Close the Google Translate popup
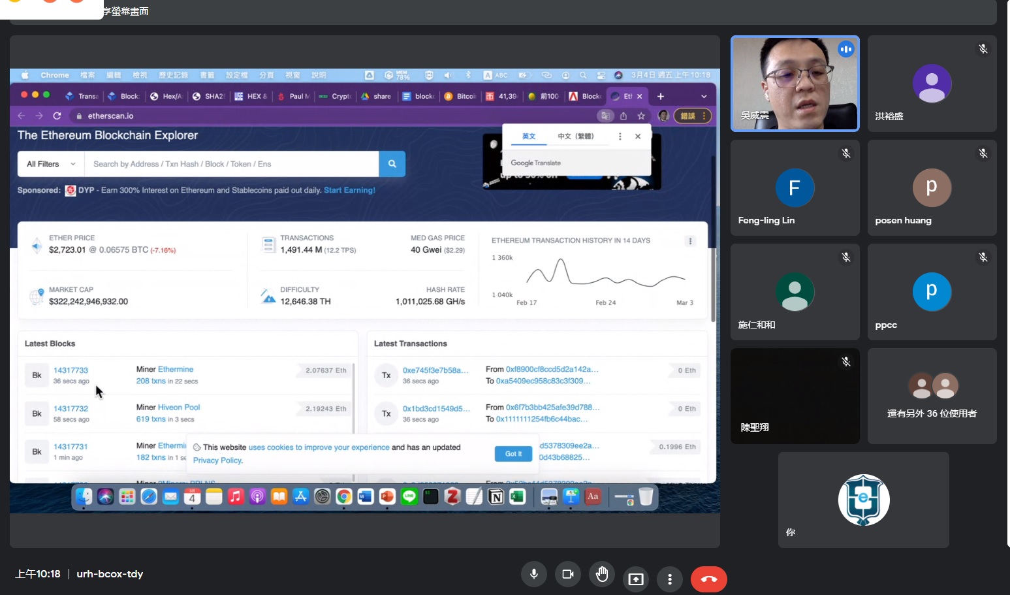Image resolution: width=1010 pixels, height=595 pixels. click(x=638, y=137)
